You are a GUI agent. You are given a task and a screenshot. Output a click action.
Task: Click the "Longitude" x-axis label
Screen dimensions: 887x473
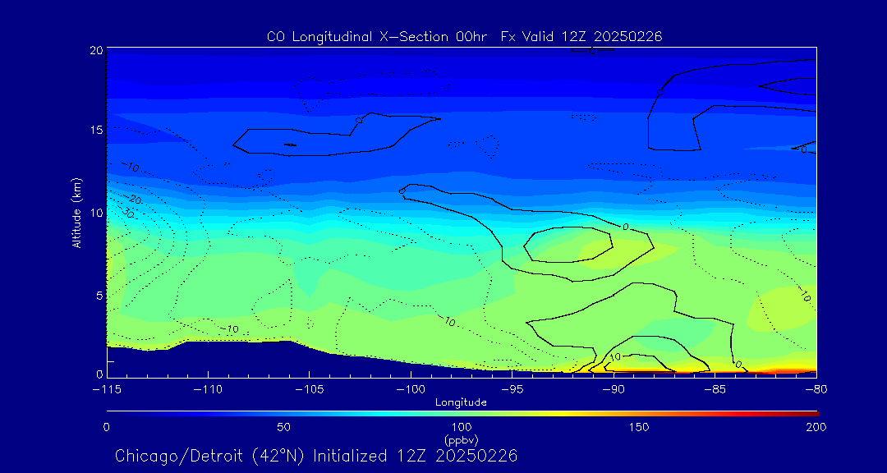pos(461,403)
